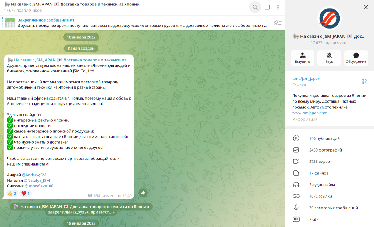Click the JSM channel avatar logo
The image size is (374, 227).
coord(329,18)
